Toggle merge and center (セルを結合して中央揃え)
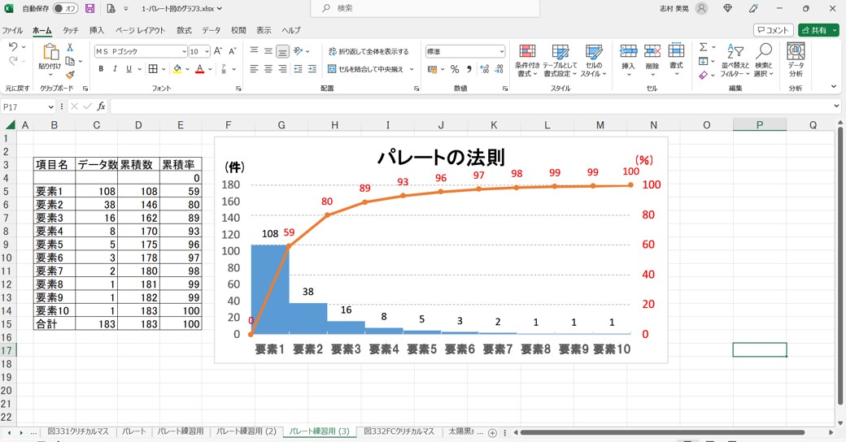 pos(365,69)
